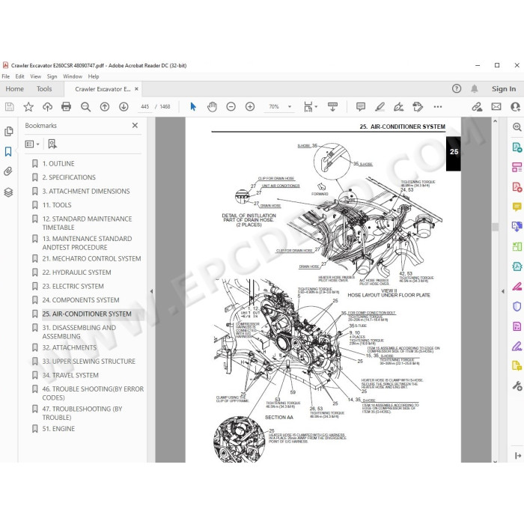524x524 pixels.
Task: Open the zoom level dropdown
Action: click(290, 106)
